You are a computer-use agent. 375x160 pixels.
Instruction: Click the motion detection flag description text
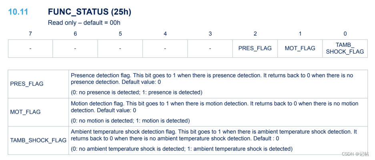point(215,107)
